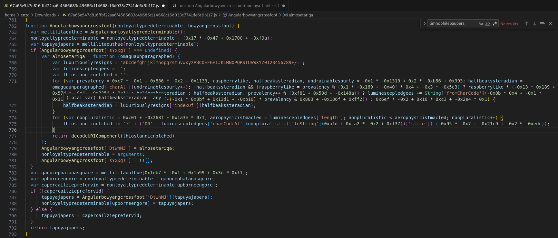The image size is (558, 238).
Task: Click line number 776
Action: point(13,130)
